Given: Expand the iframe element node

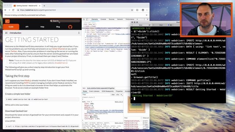Looking at the screenshot, I should tap(86, 44).
